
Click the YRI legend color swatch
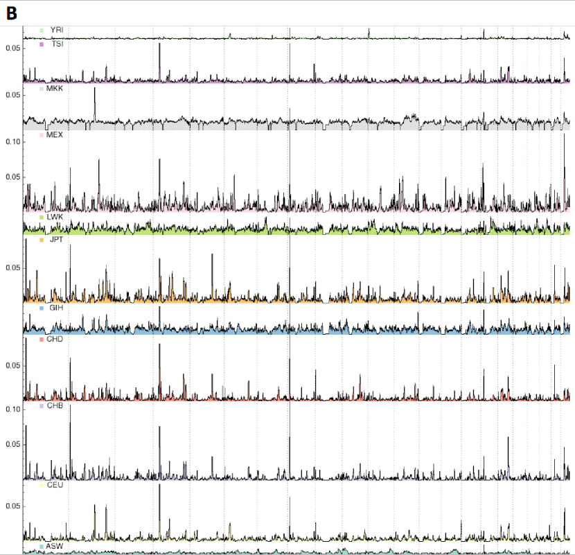tap(42, 30)
